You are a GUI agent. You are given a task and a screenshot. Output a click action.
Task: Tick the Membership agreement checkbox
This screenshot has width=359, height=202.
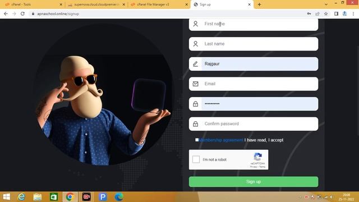[197, 140]
